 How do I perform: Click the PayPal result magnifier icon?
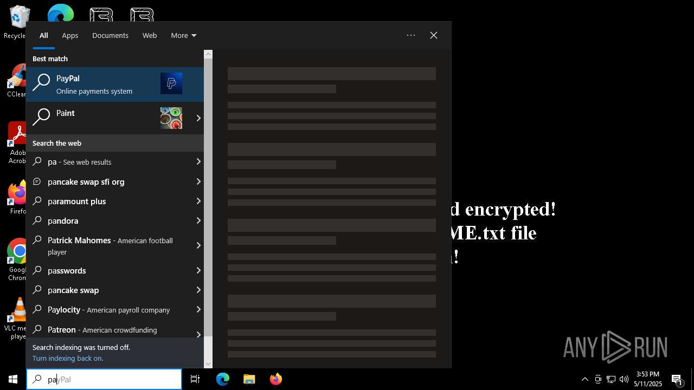41,83
